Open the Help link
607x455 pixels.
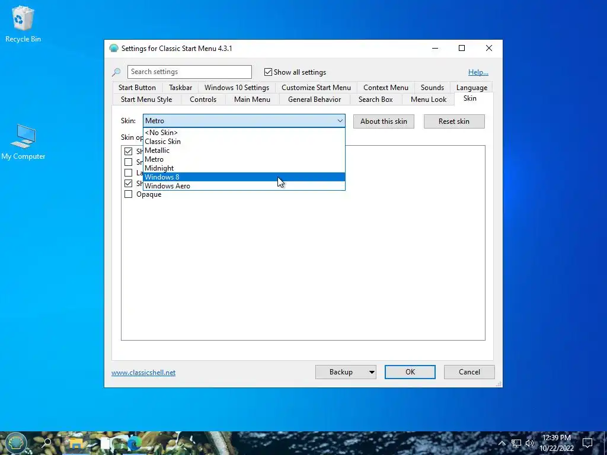coord(478,72)
